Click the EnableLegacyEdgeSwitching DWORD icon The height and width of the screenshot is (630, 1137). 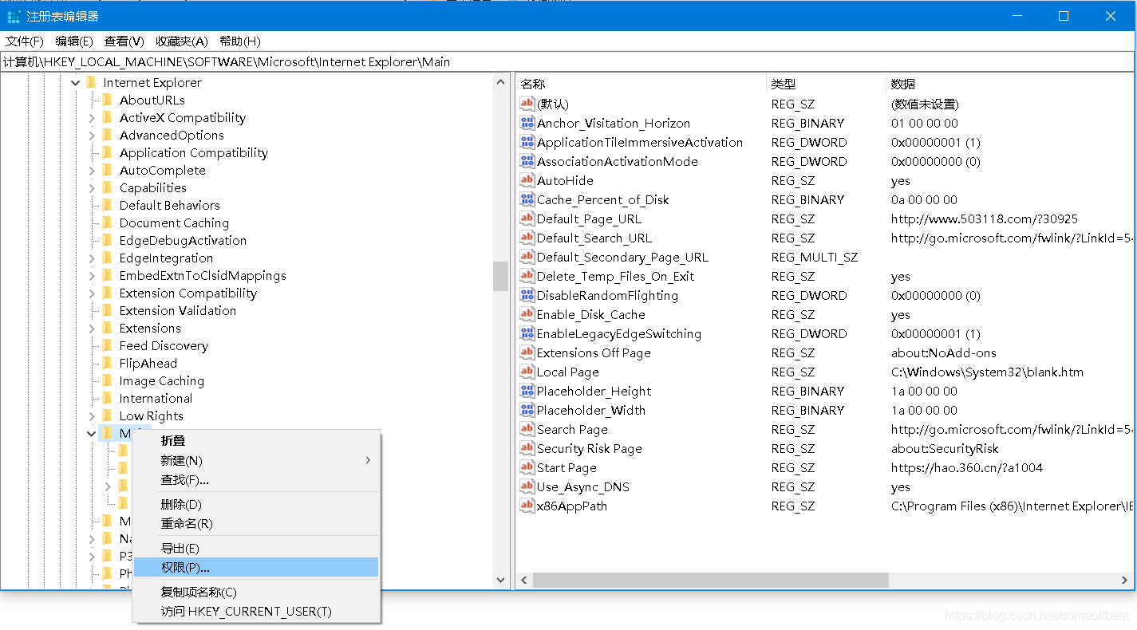click(527, 333)
